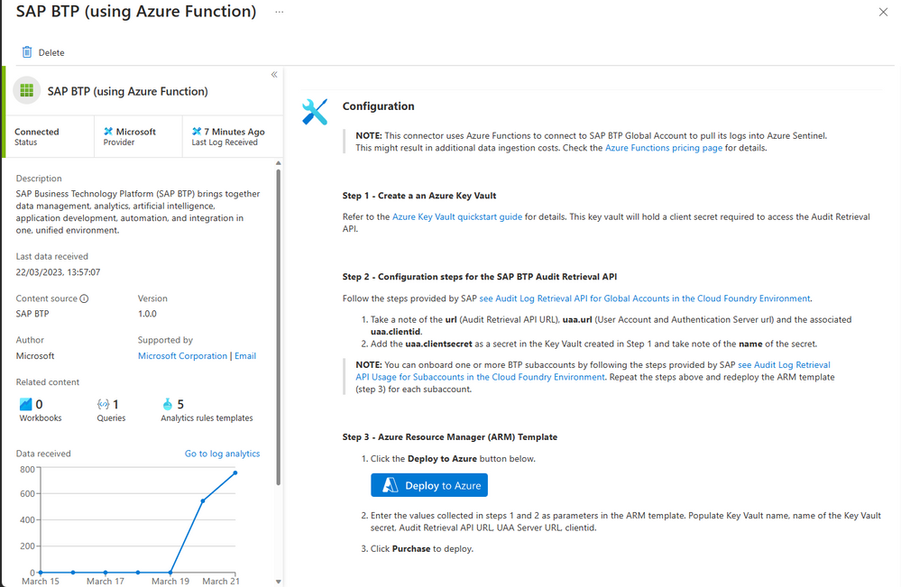Open the ellipsis menu beside the title
Image resolution: width=901 pixels, height=587 pixels.
(280, 12)
